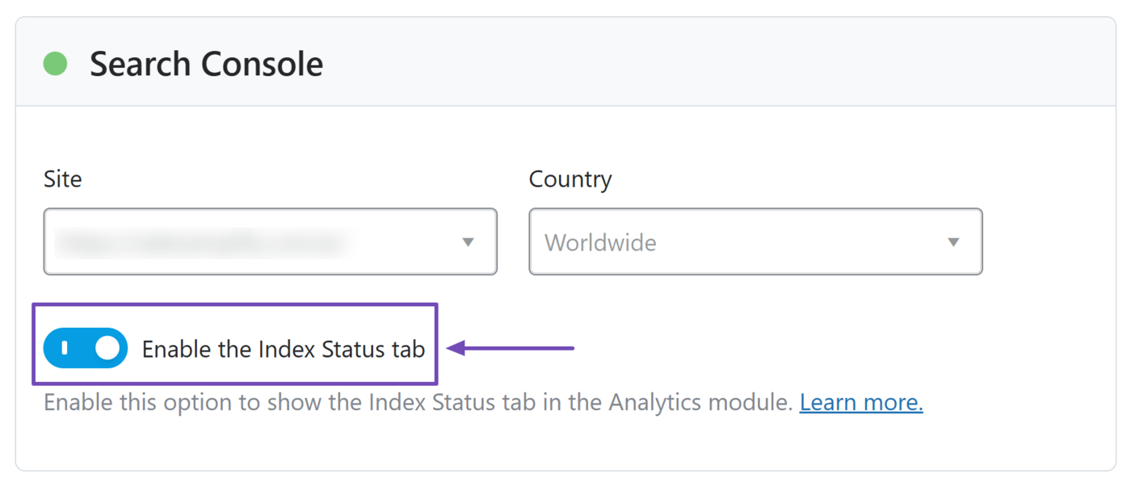
Task: Click the 'Enable the Index Status tab' label
Action: pyautogui.click(x=283, y=349)
